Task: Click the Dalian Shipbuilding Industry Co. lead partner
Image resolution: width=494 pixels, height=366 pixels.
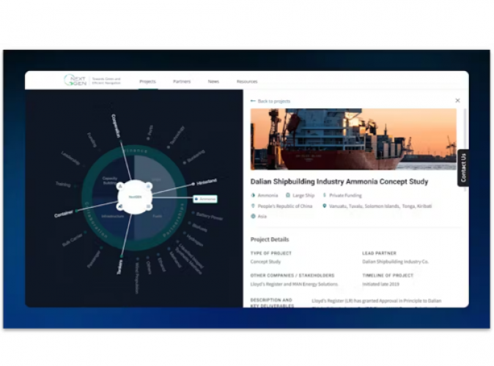Action: (x=395, y=261)
